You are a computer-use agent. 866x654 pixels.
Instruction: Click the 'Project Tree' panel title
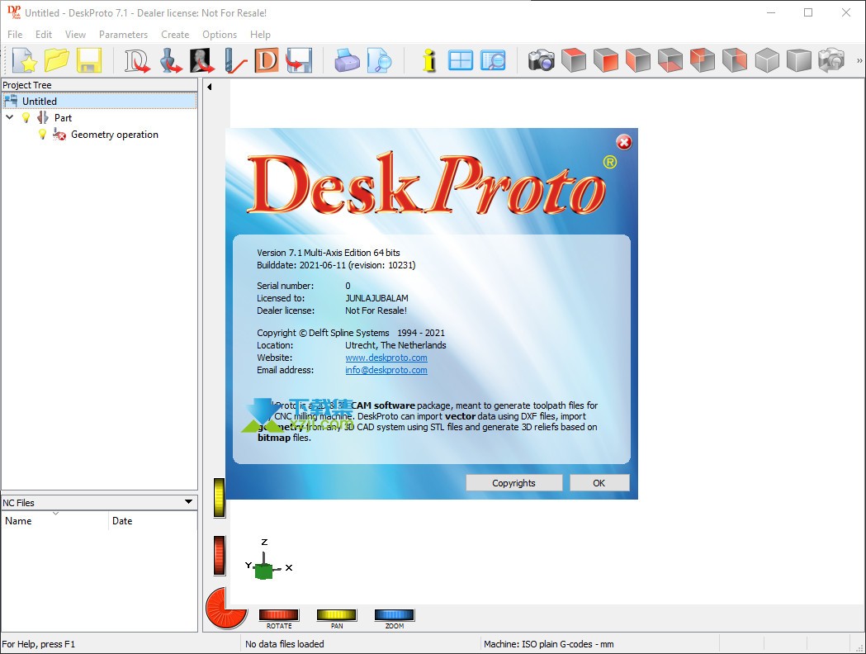pyautogui.click(x=27, y=85)
